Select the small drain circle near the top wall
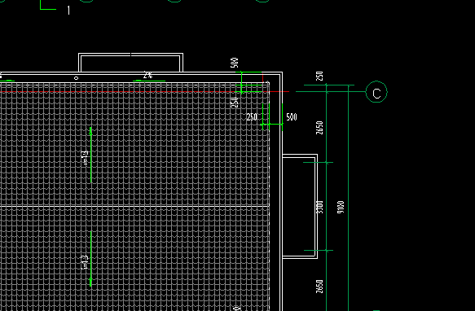The width and height of the screenshot is (475, 311). (x=76, y=78)
